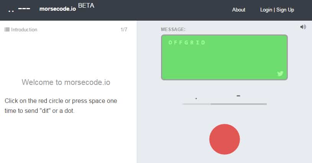Click the Morse dots-and-dashes logo icon
The width and height of the screenshot is (312, 163).
pos(19,10)
